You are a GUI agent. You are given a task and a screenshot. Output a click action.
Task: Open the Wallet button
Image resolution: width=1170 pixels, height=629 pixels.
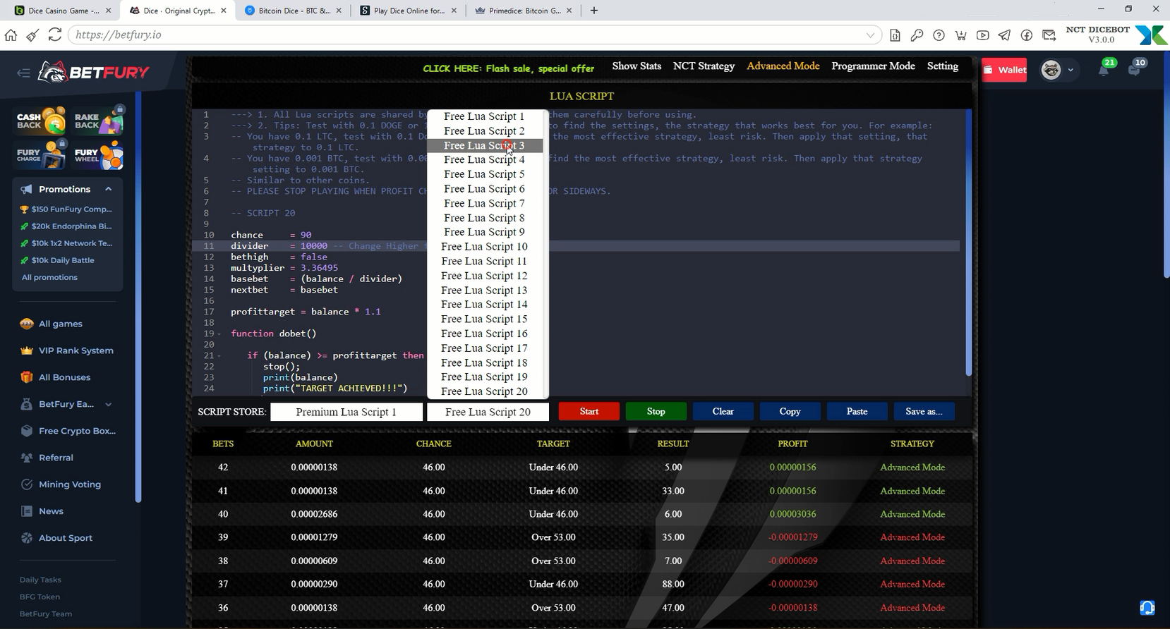pyautogui.click(x=1004, y=70)
